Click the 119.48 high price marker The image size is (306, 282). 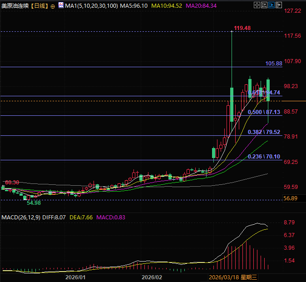(242, 28)
